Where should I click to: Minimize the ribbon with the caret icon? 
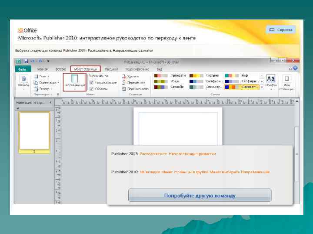click(290, 68)
